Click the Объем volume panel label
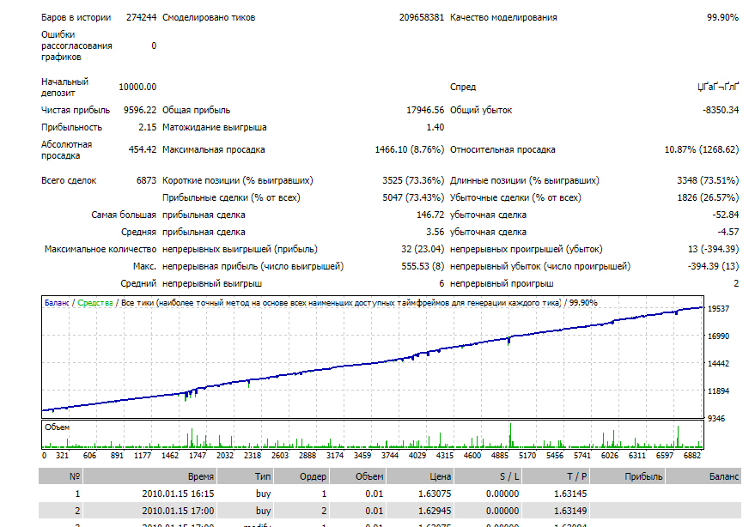 coord(57,427)
